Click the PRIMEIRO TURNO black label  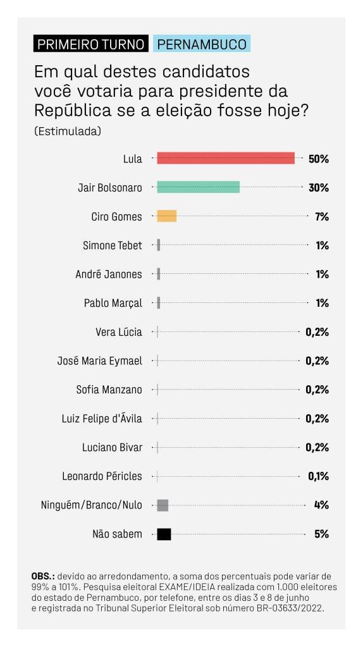pyautogui.click(x=91, y=44)
